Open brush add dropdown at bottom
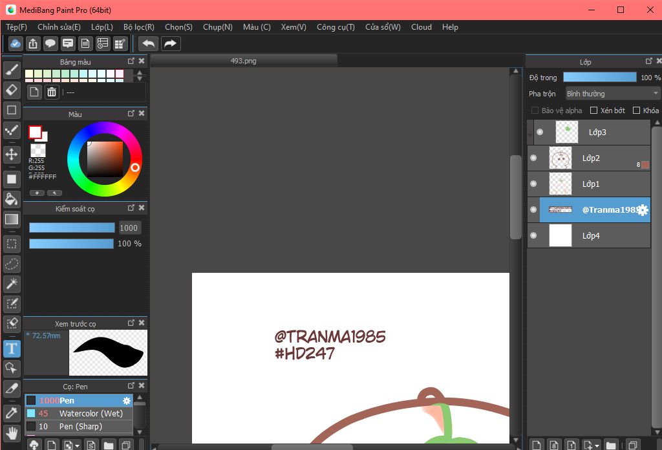This screenshot has width=662, height=450. pos(78,445)
